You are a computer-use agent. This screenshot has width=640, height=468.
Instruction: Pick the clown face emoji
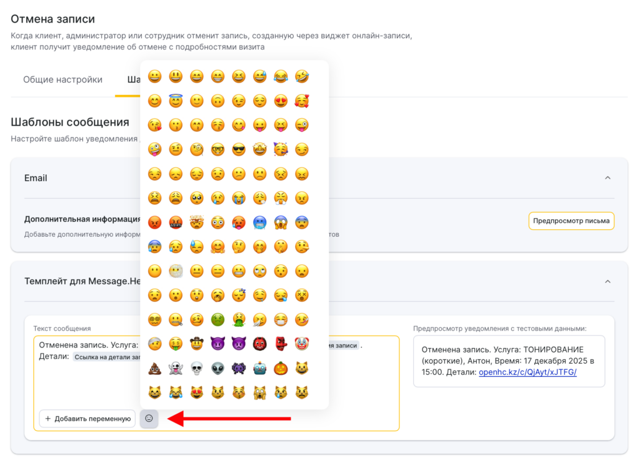coord(302,344)
